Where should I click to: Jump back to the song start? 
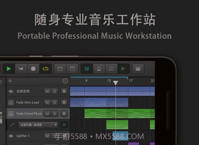click(x=21, y=69)
